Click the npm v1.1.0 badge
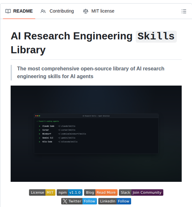The image size is (192, 207). tap(70, 192)
